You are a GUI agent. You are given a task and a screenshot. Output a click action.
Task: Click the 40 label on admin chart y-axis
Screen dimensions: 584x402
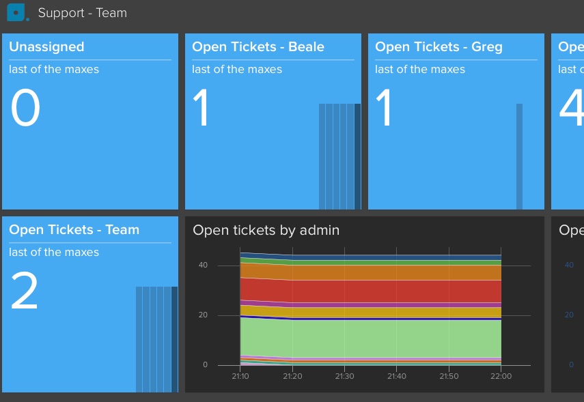203,265
